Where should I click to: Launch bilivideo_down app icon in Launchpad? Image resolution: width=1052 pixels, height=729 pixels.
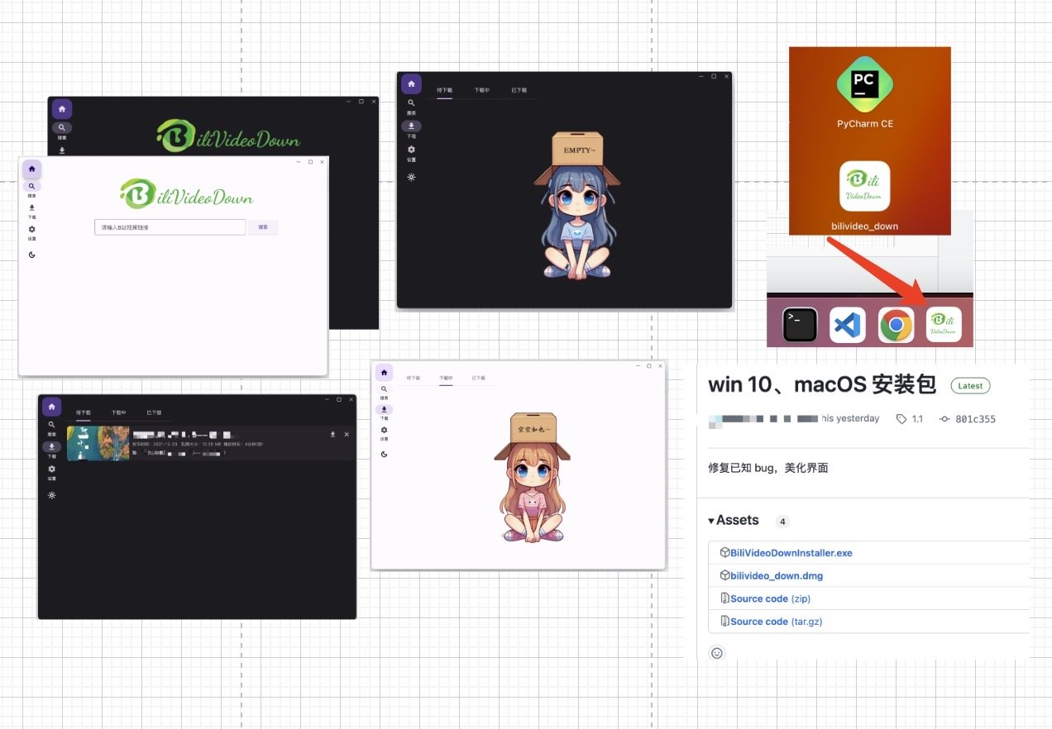[x=865, y=187]
